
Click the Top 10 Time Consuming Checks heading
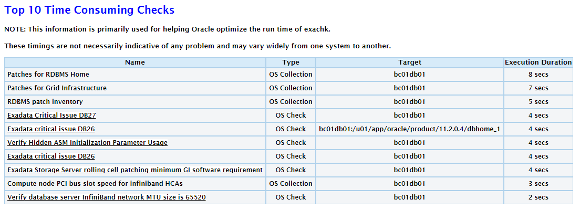click(89, 10)
